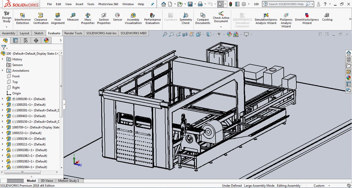352x188 pixels.
Task: Click the Search SOLIDWORKS Help field
Action: point(286,4)
